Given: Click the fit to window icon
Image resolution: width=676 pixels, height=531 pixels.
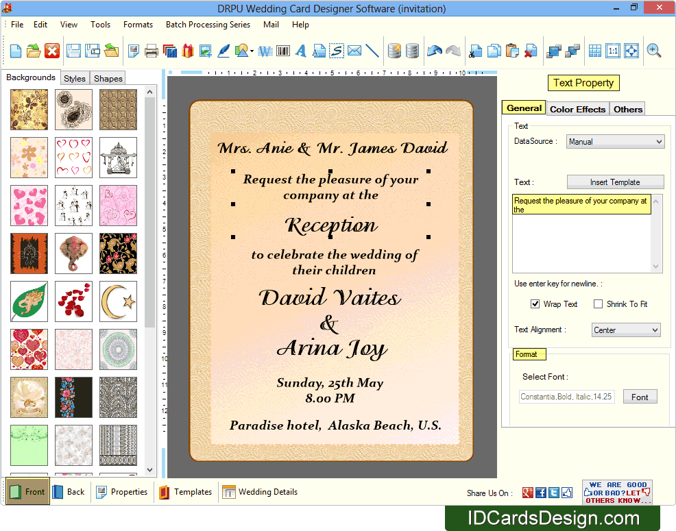Looking at the screenshot, I should pyautogui.click(x=631, y=51).
